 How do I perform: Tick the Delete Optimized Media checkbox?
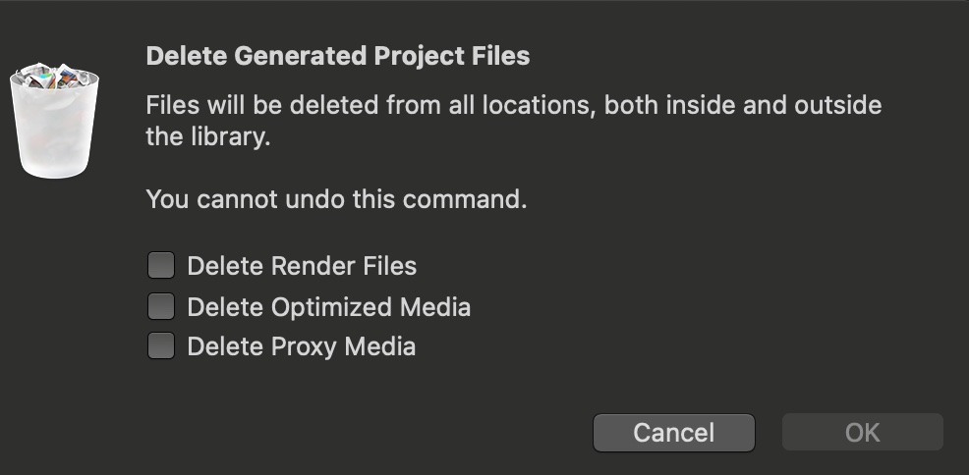(161, 306)
